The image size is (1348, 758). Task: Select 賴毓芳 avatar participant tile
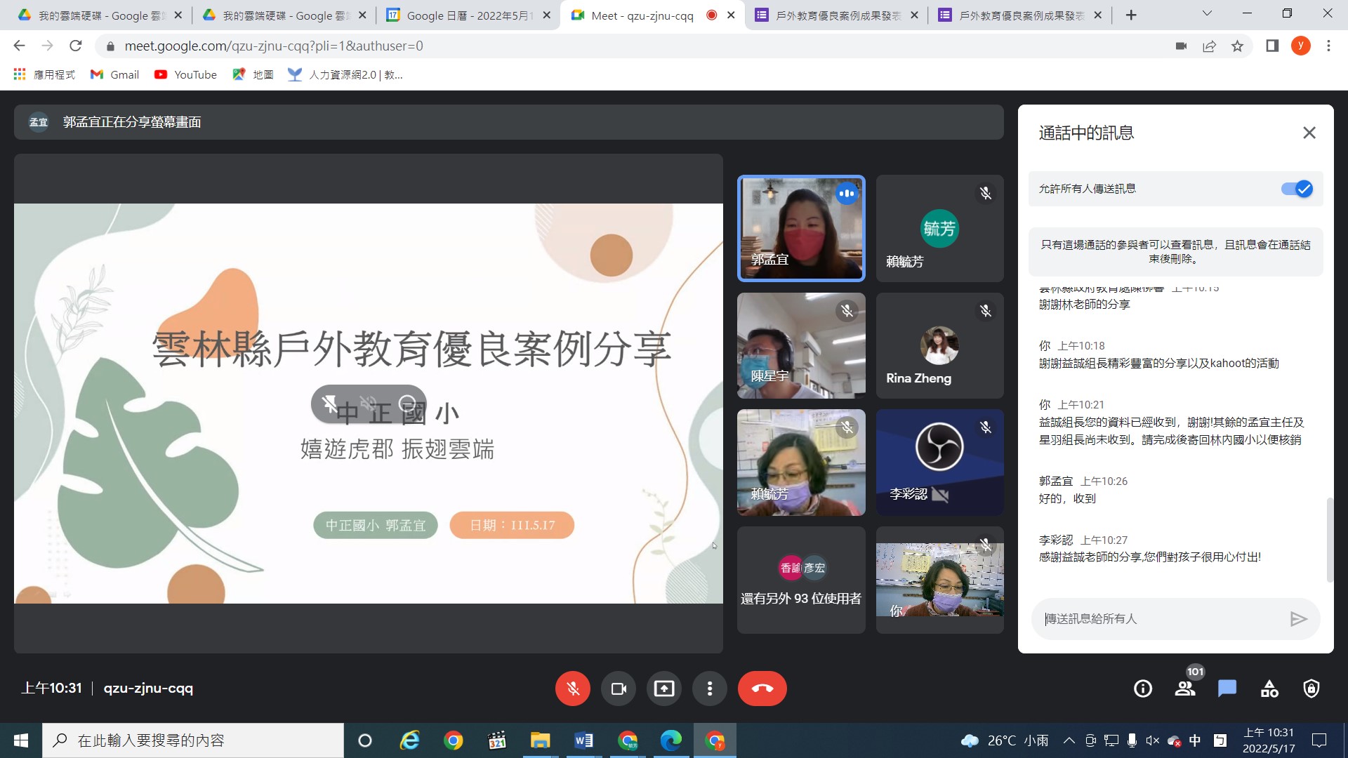click(939, 228)
